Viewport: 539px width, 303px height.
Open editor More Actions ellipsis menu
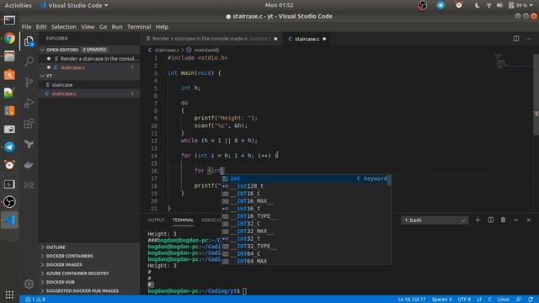(529, 39)
